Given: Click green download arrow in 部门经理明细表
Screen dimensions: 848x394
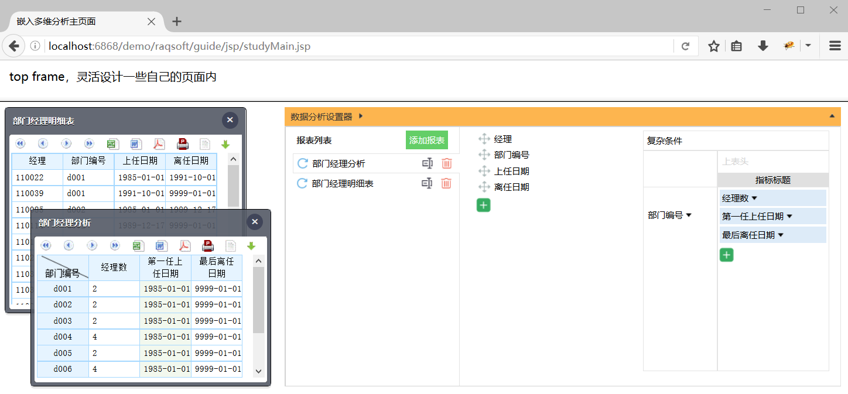Looking at the screenshot, I should click(x=225, y=144).
